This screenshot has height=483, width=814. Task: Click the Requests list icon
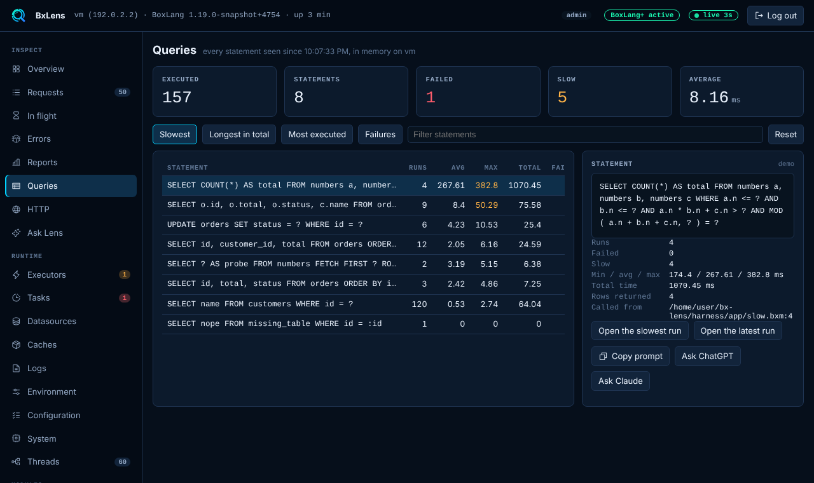16,92
